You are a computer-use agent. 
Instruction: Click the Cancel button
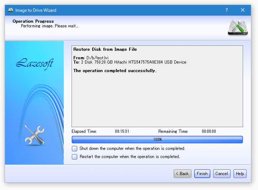pyautogui.click(x=222, y=174)
